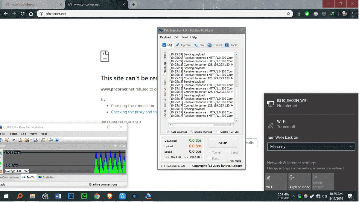The image size is (359, 202).
Task: Open the Payload menu in SVL Injector
Action: tap(165, 37)
